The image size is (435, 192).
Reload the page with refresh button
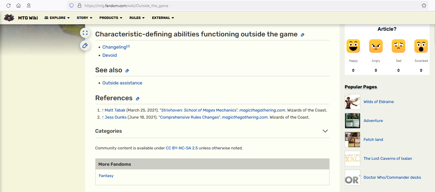tap(8, 5)
